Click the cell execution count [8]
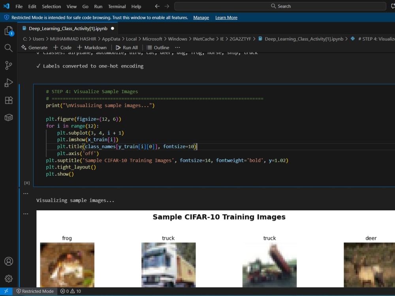 (x=27, y=183)
